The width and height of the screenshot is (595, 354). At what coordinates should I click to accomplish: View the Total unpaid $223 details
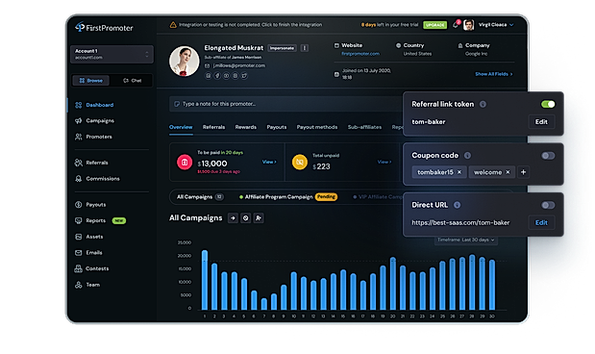click(384, 162)
